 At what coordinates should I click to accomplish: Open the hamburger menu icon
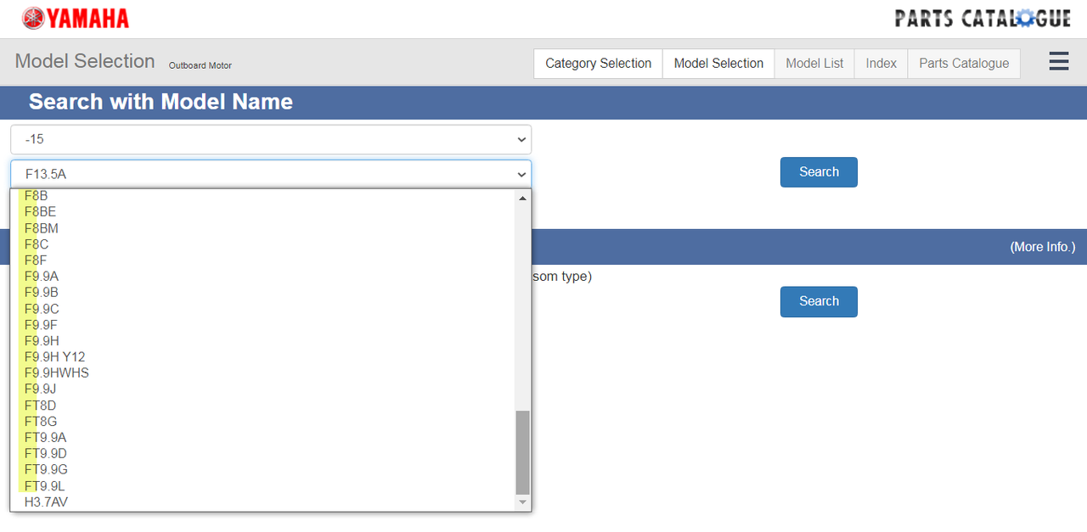(1058, 62)
